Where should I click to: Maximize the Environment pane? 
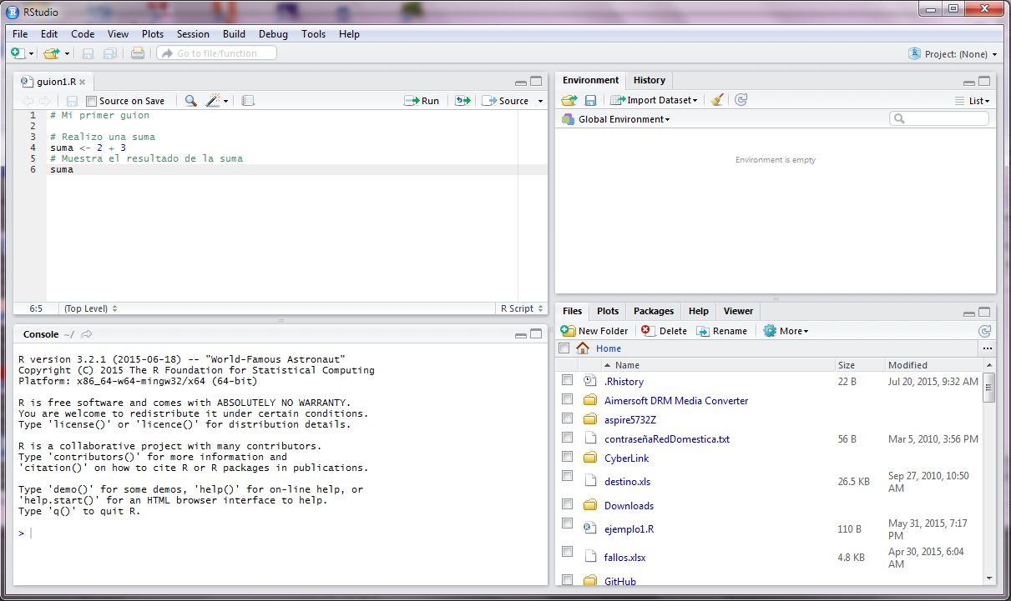pyautogui.click(x=984, y=82)
